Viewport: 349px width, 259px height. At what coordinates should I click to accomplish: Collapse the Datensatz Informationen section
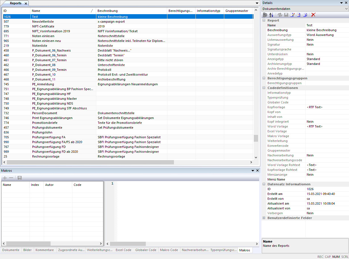[264, 184]
